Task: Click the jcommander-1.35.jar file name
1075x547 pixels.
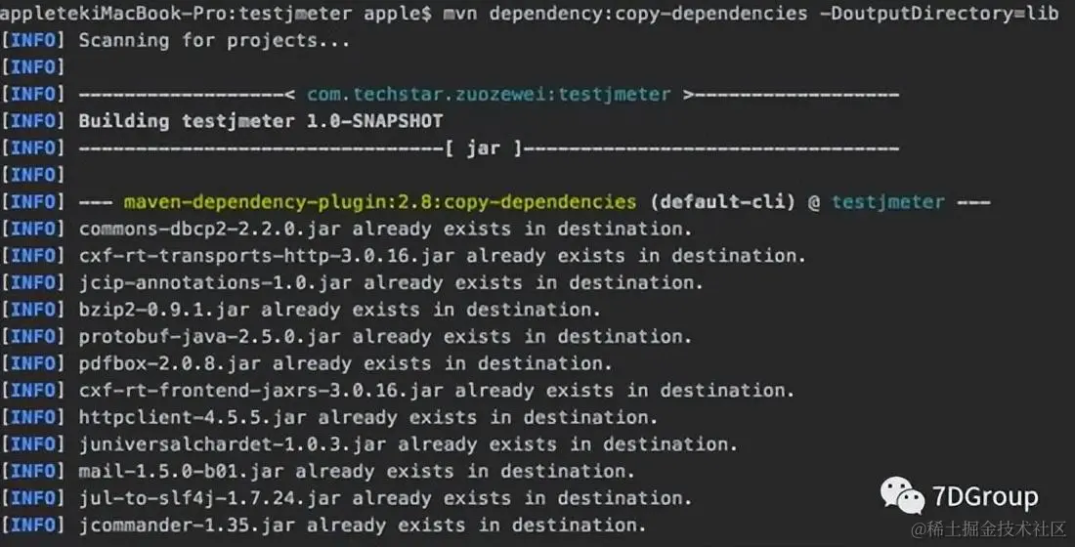Action: click(188, 526)
